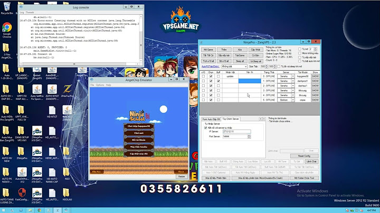Open the AUTO NTGT ZANGVPS Java icon
The image size is (380, 213).
pos(52,92)
